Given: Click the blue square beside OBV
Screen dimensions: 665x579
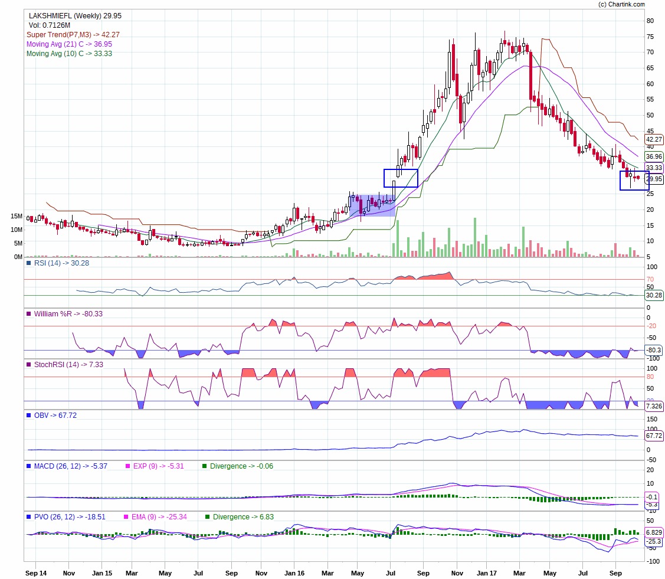Looking at the screenshot, I should tap(29, 416).
